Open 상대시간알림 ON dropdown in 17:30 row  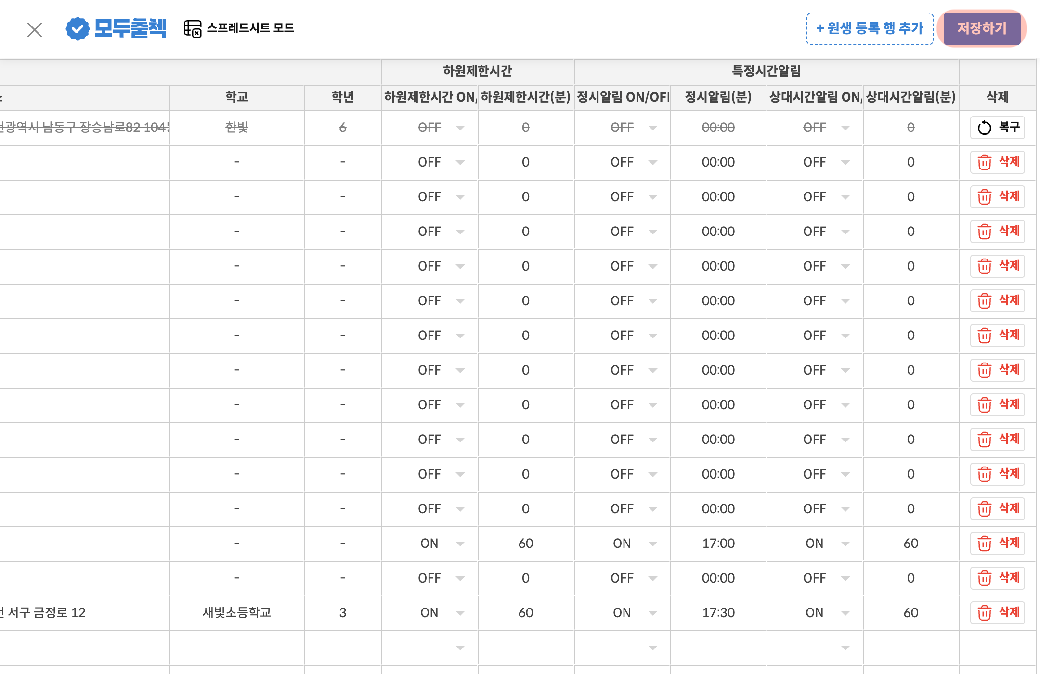(x=845, y=613)
